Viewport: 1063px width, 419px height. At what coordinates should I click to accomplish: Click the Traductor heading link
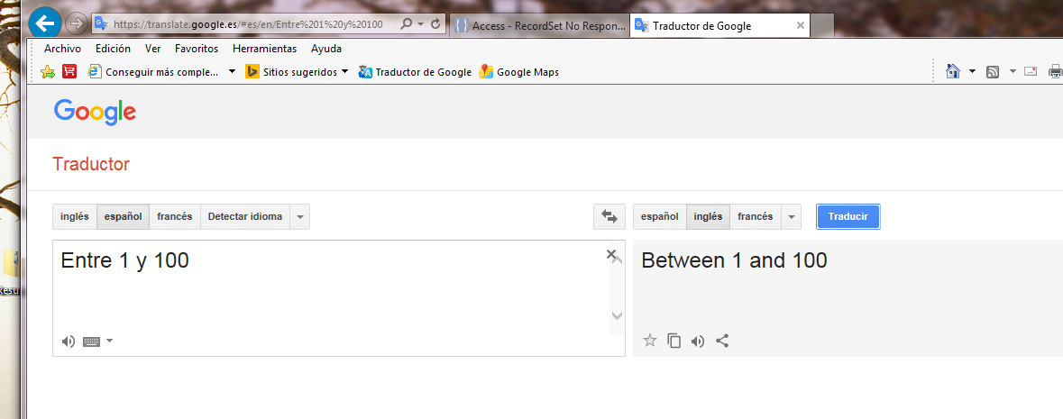[x=91, y=164]
